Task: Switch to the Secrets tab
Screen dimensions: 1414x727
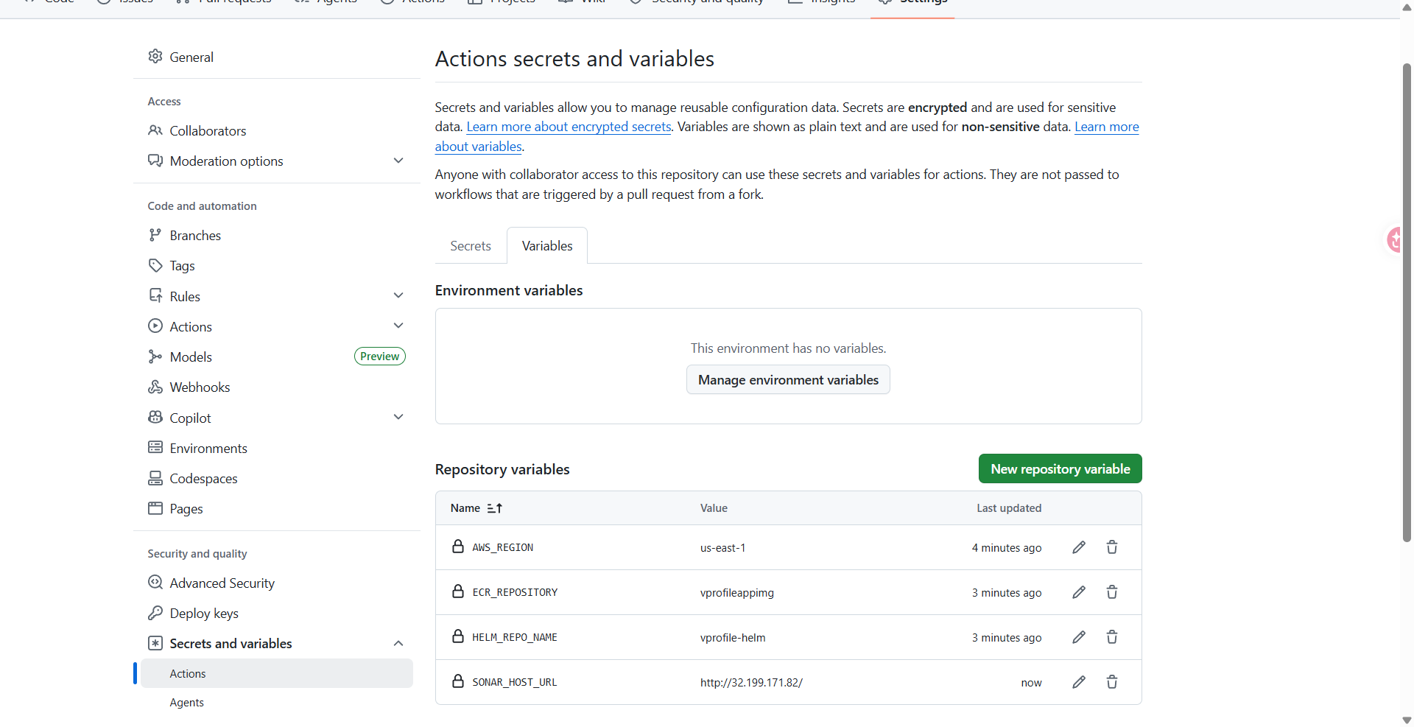Action: [471, 246]
